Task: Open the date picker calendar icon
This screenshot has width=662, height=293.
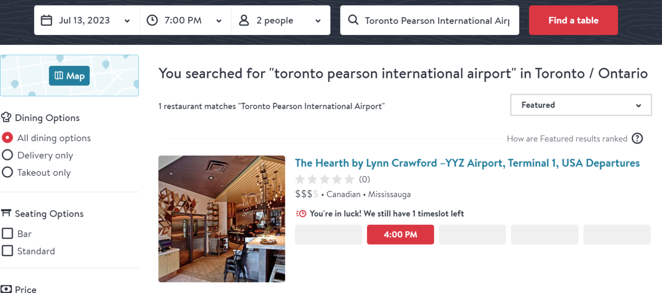Action: pos(47,20)
